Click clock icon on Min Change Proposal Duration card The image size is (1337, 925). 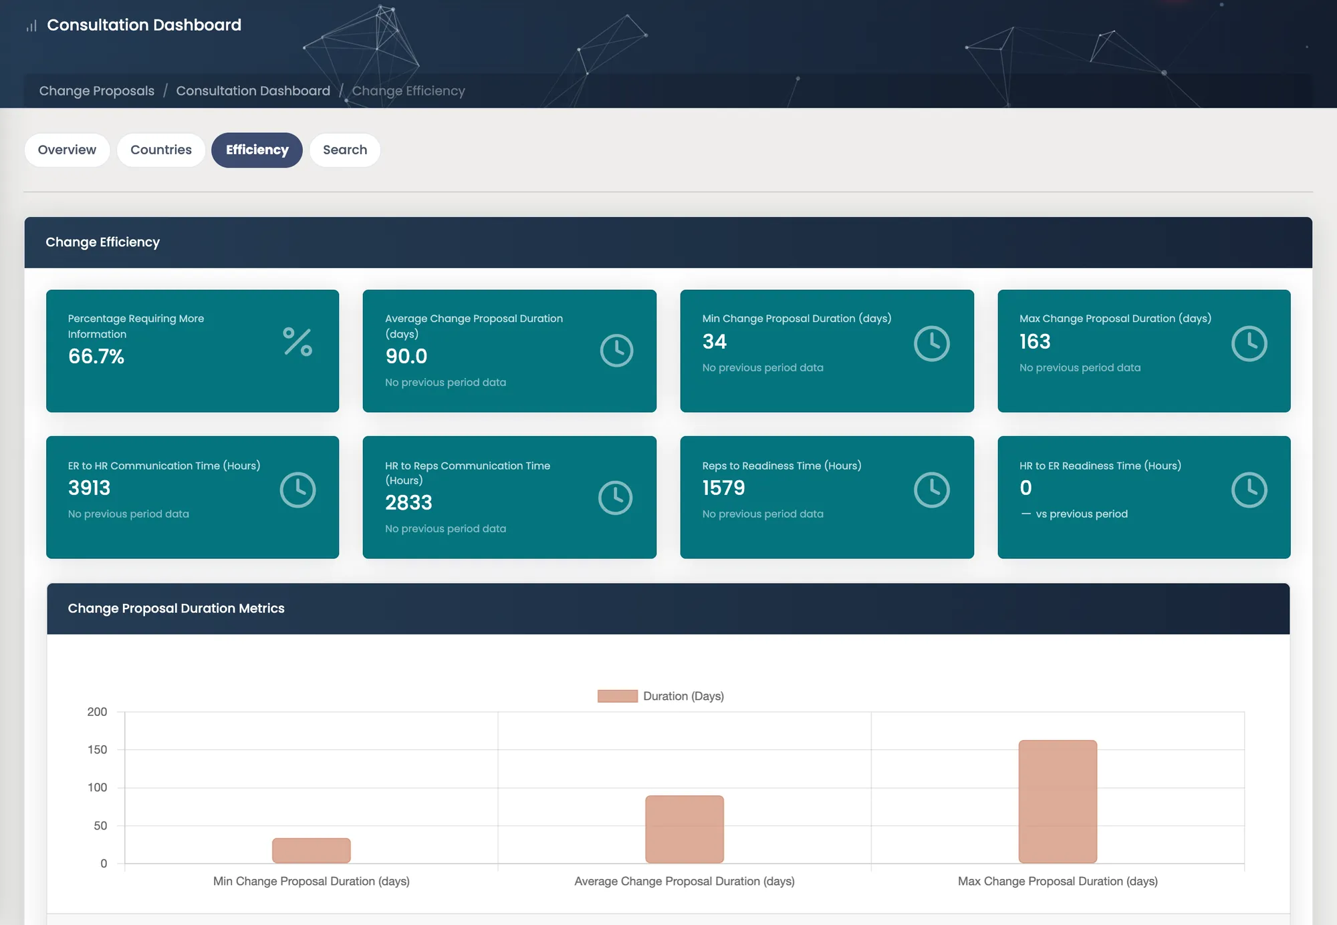932,343
